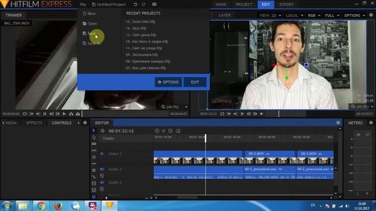Toggle loop playback in the Trimmer
The width and height of the screenshot is (376, 211).
tap(25, 114)
